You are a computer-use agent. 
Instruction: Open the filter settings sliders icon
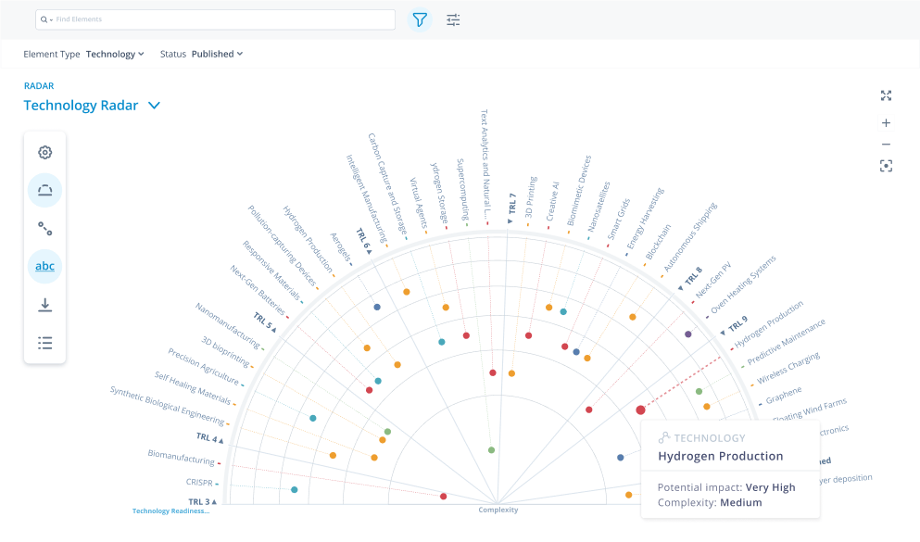[453, 20]
